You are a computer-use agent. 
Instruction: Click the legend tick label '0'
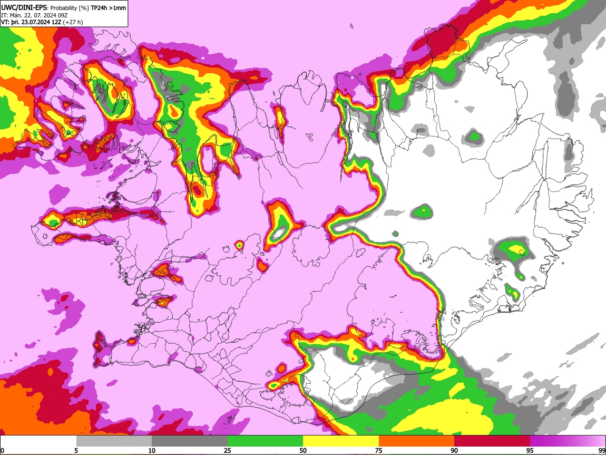2,451
